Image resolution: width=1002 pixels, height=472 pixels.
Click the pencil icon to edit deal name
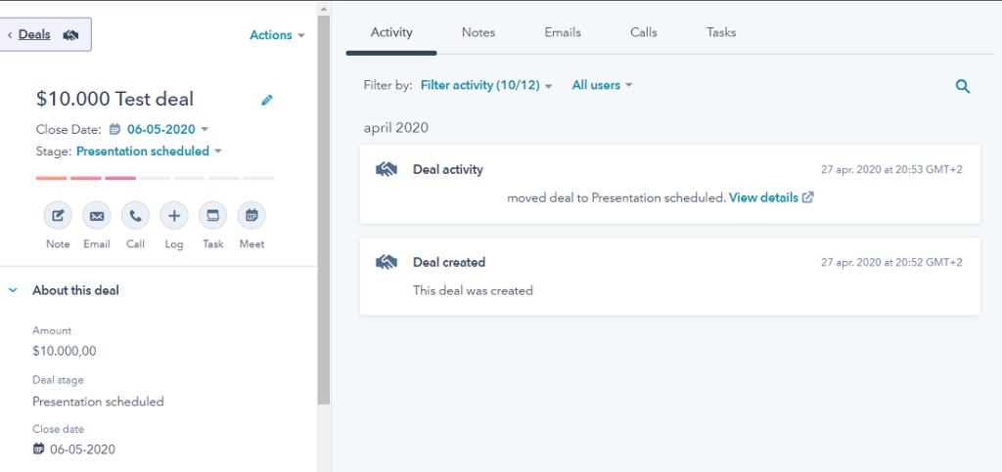tap(267, 100)
